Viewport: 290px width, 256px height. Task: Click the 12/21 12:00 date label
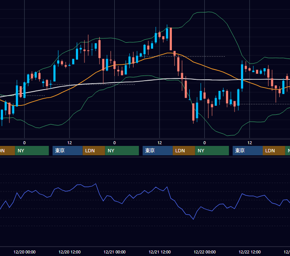(159, 252)
